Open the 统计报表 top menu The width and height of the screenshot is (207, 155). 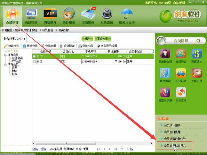coord(69,16)
